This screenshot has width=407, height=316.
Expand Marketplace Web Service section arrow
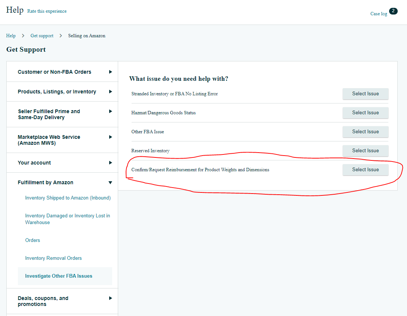(110, 137)
